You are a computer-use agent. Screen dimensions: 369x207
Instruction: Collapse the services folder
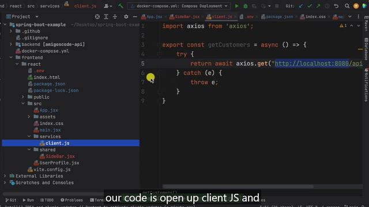[29, 136]
